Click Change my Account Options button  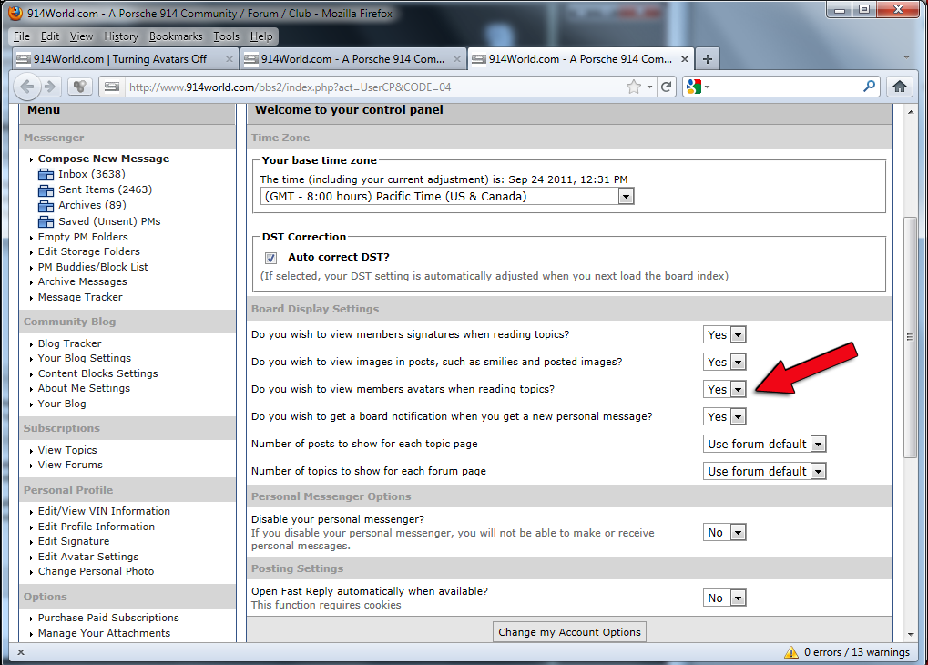569,632
